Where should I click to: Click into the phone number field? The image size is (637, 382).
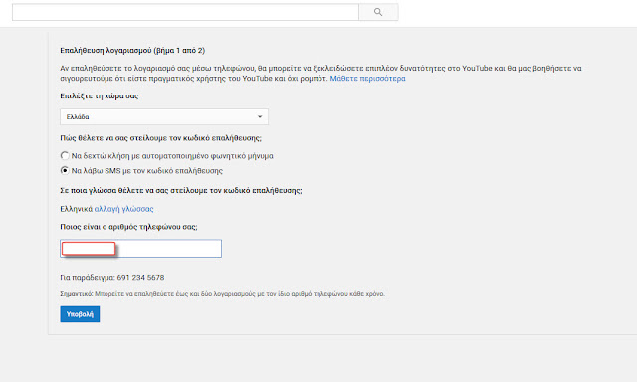pyautogui.click(x=141, y=248)
